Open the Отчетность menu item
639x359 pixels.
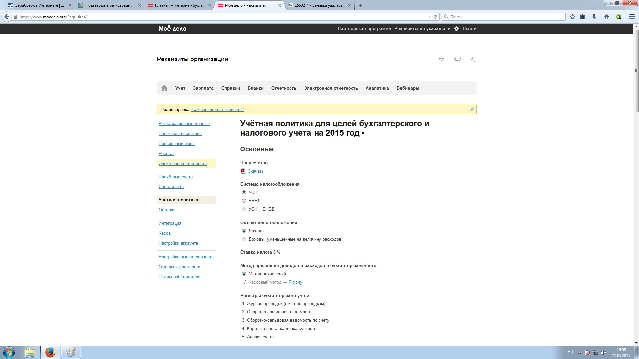point(283,88)
